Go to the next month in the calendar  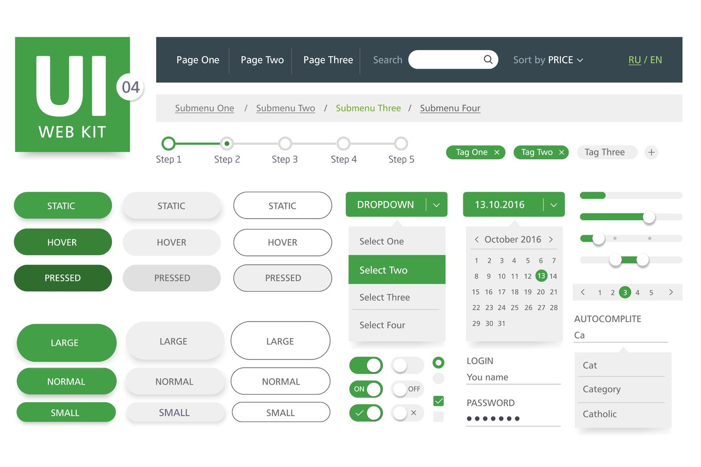click(x=551, y=239)
